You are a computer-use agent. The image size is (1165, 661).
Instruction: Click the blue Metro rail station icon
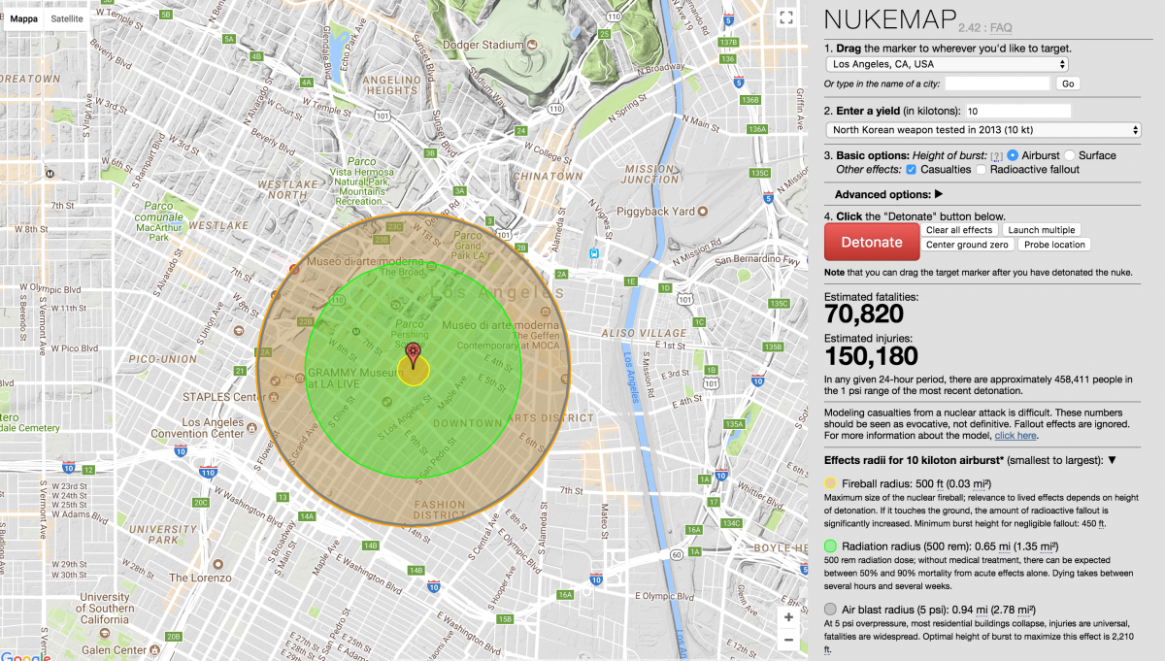[x=594, y=252]
